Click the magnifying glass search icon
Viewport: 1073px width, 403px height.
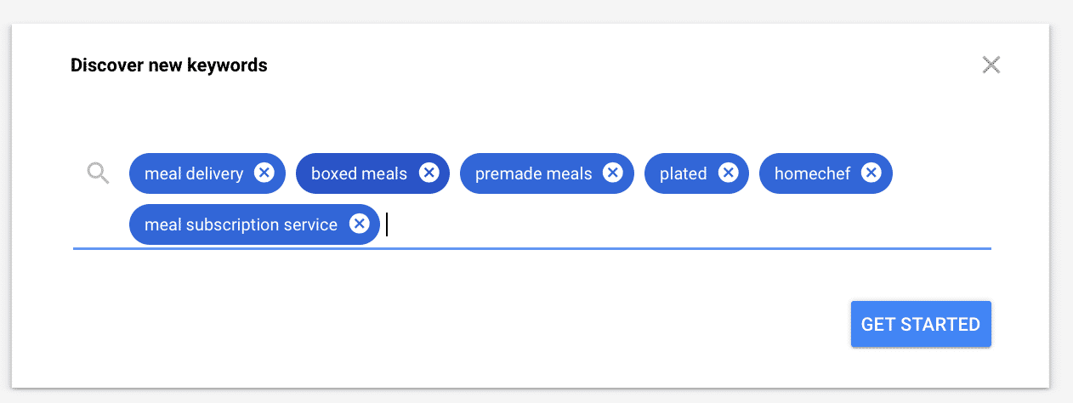click(99, 173)
